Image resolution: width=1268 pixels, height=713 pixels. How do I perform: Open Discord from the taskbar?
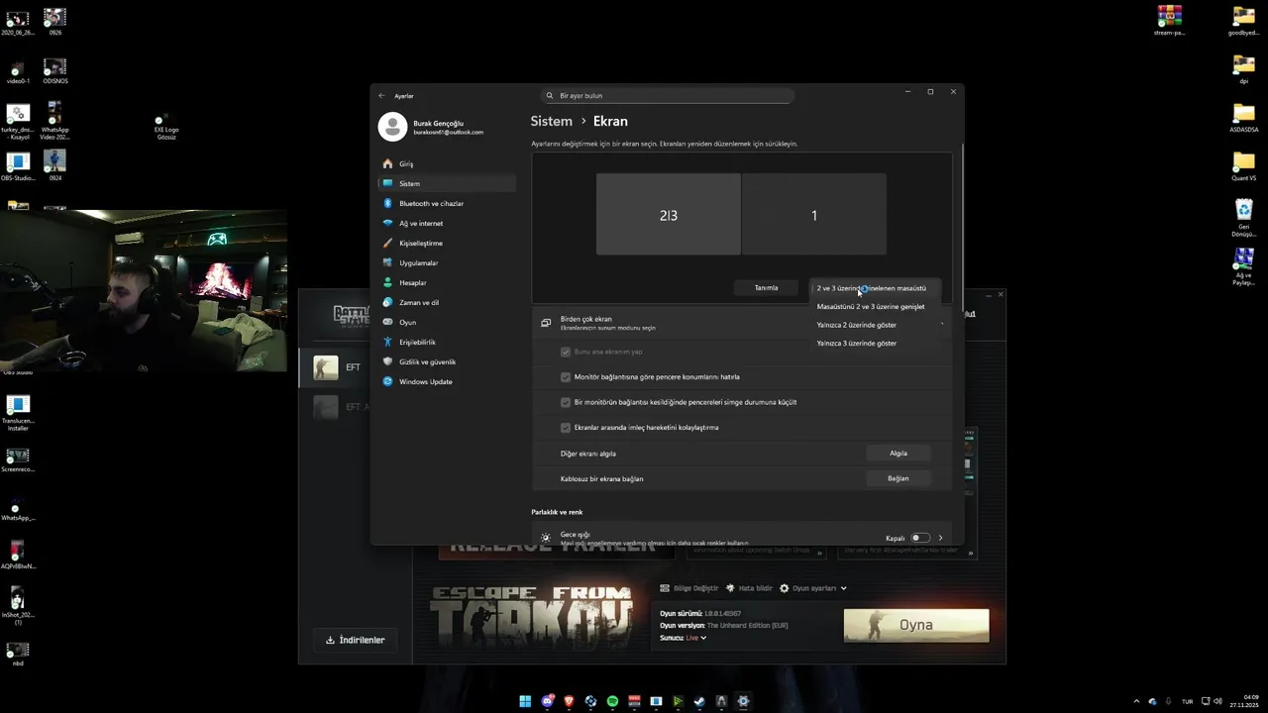pos(547,701)
